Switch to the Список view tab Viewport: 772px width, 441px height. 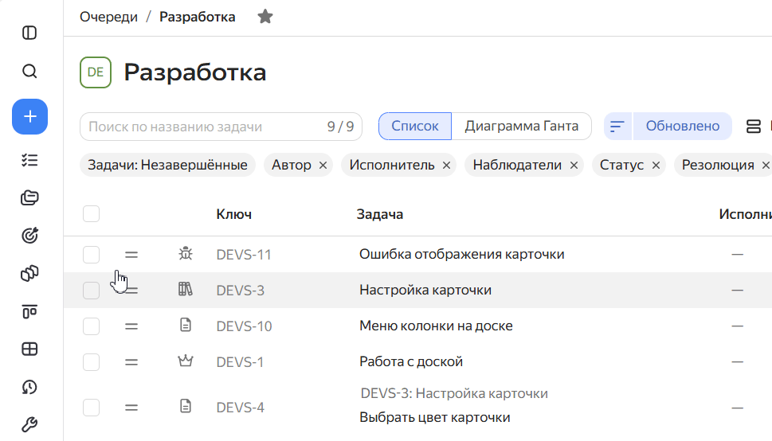(415, 127)
